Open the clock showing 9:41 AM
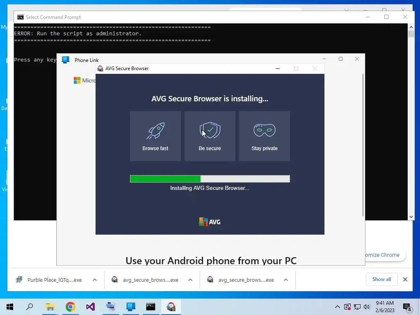This screenshot has width=420, height=315. (385, 307)
